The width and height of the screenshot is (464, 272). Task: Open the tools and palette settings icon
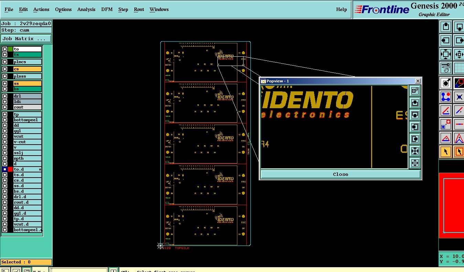[446, 68]
